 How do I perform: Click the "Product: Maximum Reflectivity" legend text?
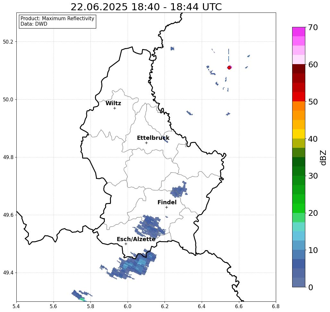[57, 19]
